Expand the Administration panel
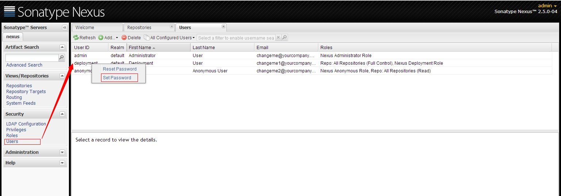 [62, 152]
